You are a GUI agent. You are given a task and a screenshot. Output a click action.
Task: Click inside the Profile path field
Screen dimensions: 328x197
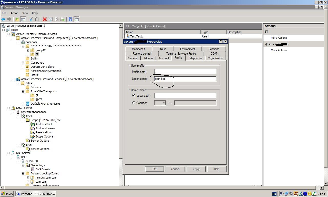tap(185, 71)
